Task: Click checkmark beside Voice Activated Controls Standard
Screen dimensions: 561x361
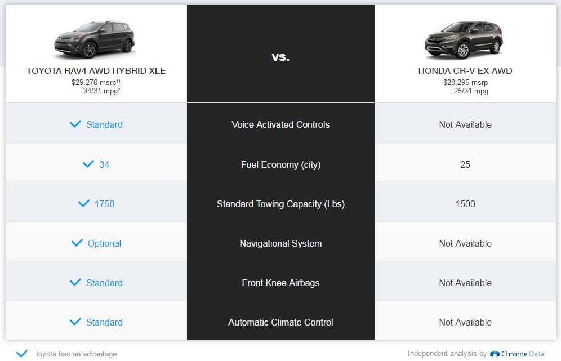Action: click(75, 124)
